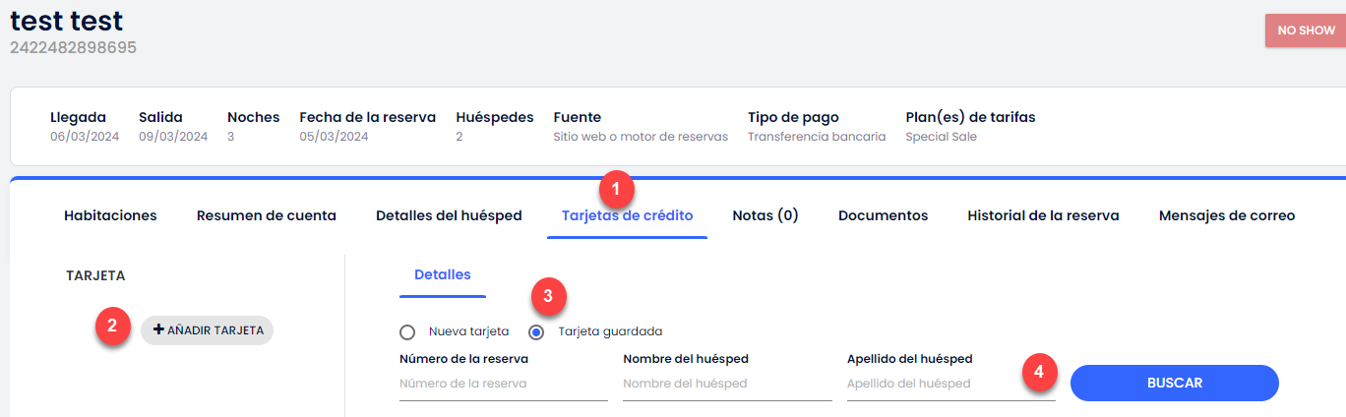Choose the Nueva tarjeta radio option
Screen dimensions: 1346x417
(407, 331)
